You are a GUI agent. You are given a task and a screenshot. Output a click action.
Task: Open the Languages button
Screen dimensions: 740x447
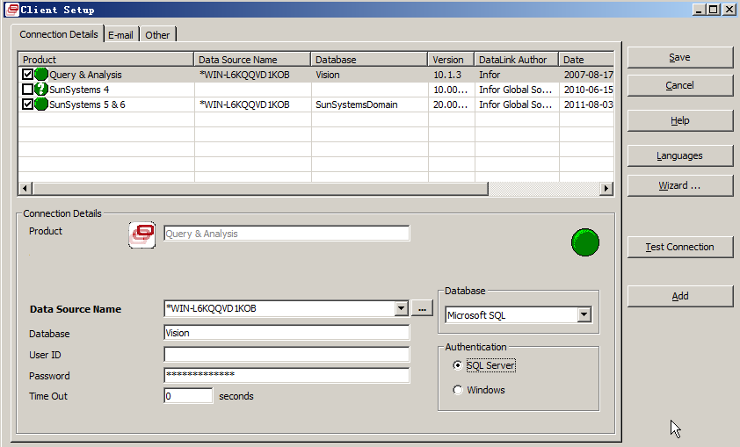coord(679,155)
